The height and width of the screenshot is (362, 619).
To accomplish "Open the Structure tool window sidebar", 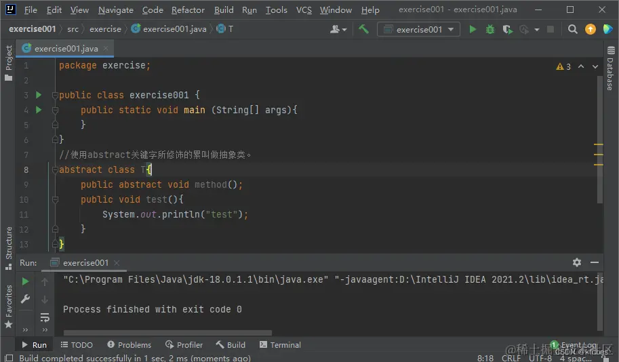I will point(8,248).
